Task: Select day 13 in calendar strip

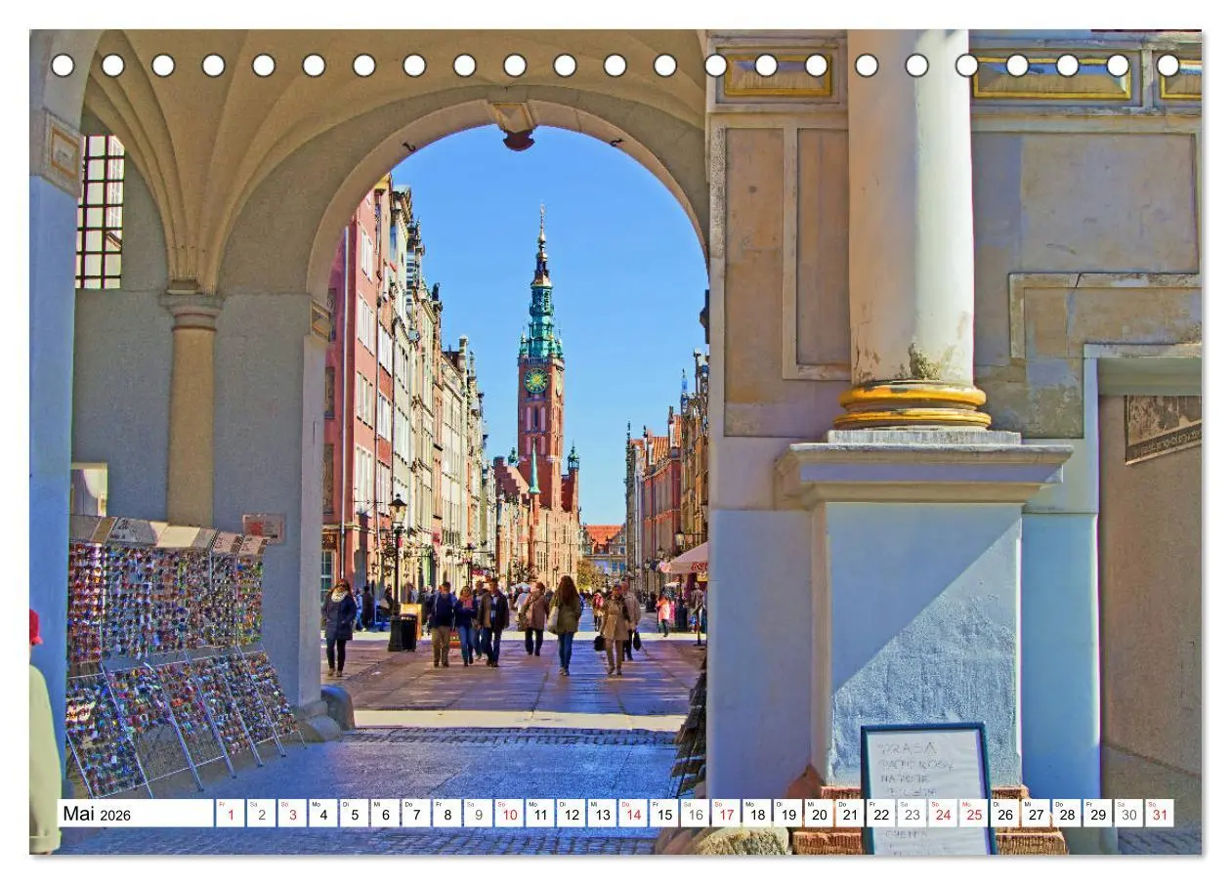Action: (602, 814)
